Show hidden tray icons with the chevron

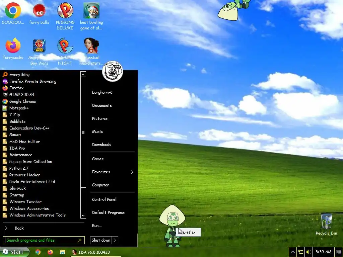click(x=292, y=252)
